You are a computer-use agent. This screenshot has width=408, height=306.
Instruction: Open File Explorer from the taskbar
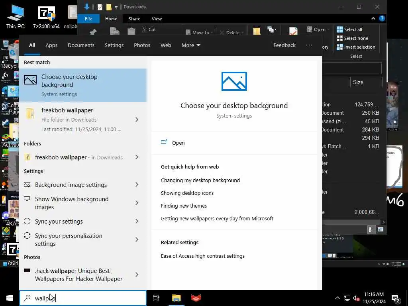coord(176,298)
